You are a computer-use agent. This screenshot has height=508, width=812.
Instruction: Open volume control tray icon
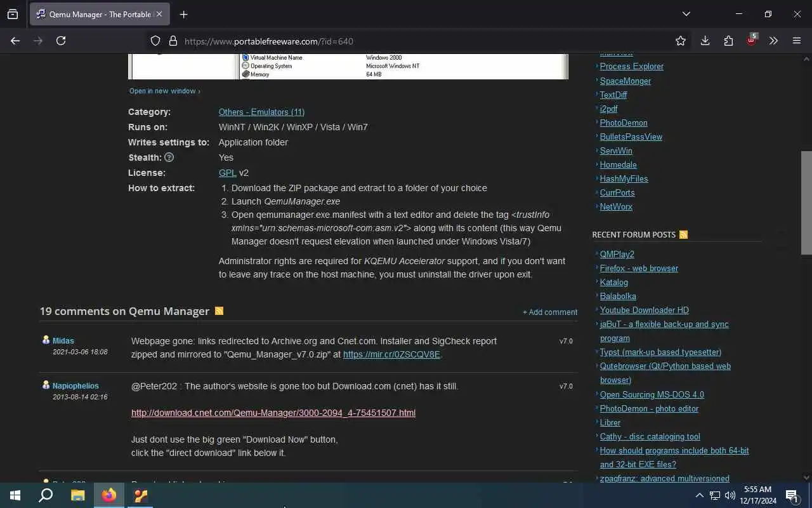click(x=730, y=495)
